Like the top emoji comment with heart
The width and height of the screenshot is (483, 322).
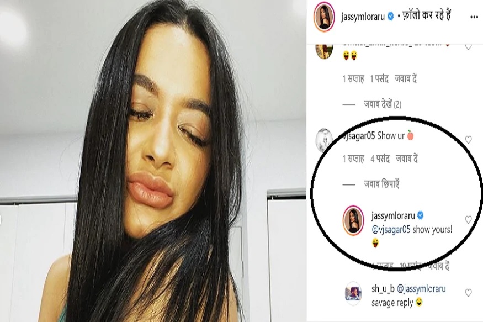pyautogui.click(x=468, y=47)
